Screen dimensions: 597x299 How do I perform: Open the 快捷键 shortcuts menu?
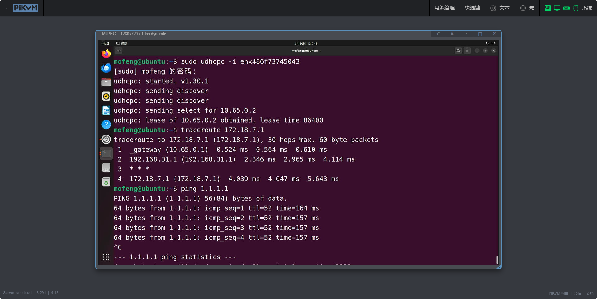(472, 8)
